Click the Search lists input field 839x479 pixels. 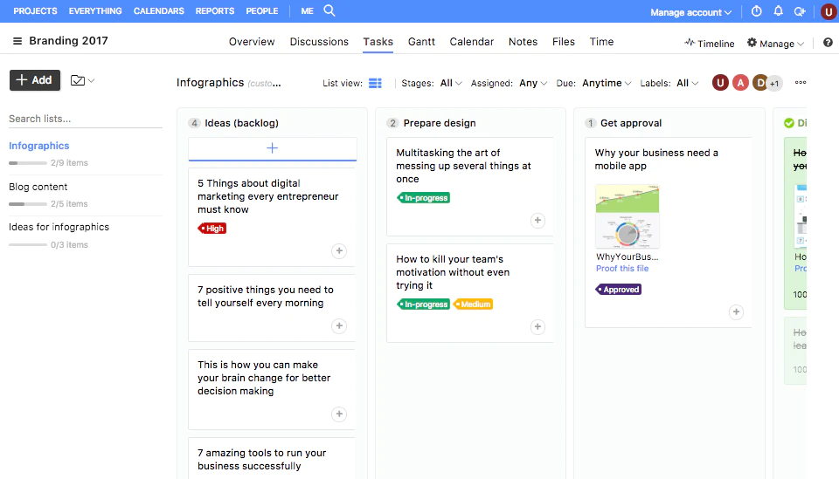tap(85, 119)
